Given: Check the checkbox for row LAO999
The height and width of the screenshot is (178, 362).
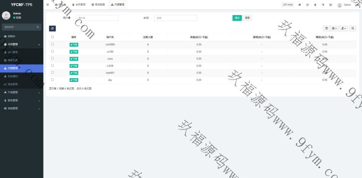Looking at the screenshot, I should tap(53, 44).
